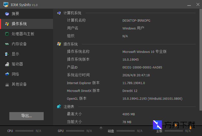Close the IObit SysInfo window
The image size is (202, 136).
pos(198,5)
